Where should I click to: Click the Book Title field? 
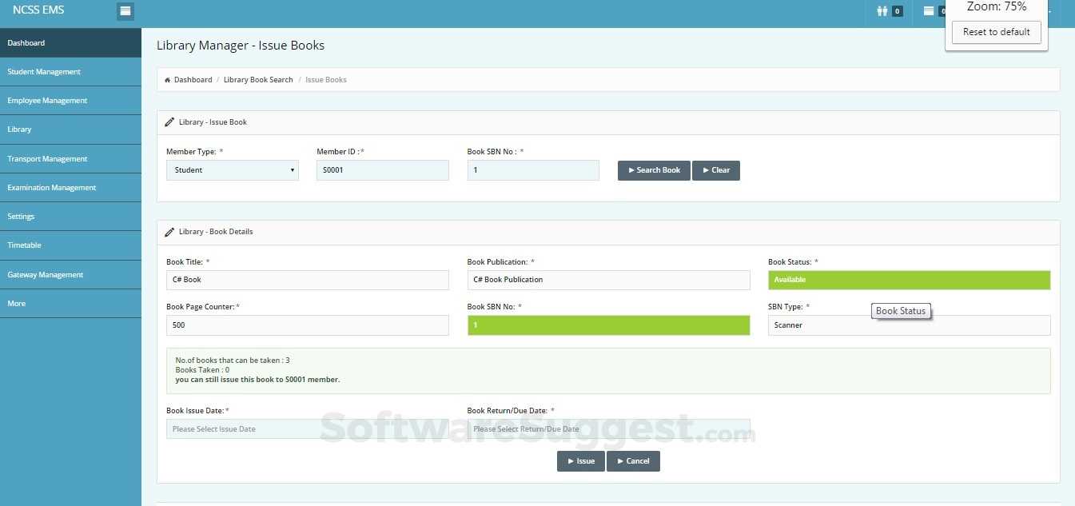coord(308,280)
